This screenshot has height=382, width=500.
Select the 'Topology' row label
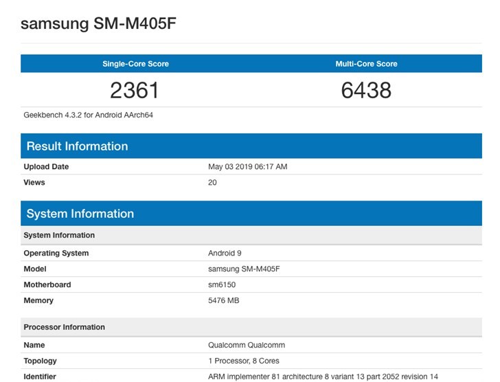(40, 361)
